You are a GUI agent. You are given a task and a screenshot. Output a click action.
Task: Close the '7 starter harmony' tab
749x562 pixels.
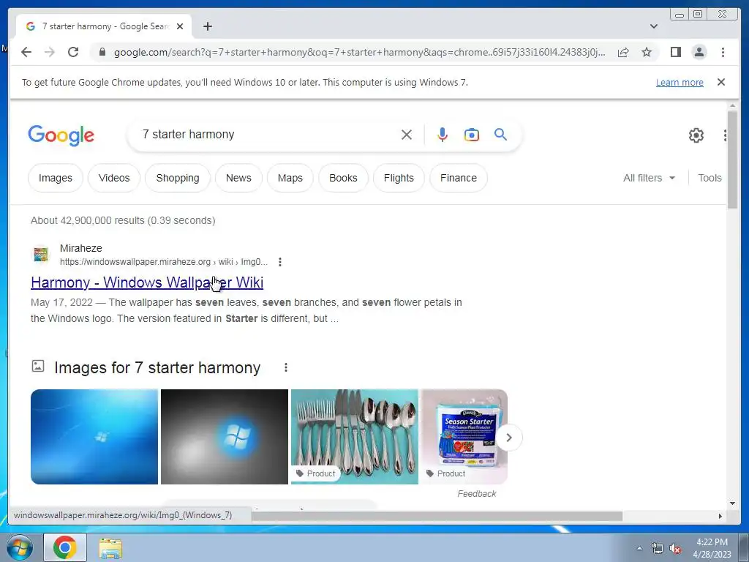pos(180,26)
